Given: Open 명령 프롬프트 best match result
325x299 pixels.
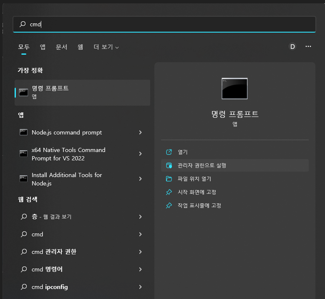Looking at the screenshot, I should pyautogui.click(x=82, y=93).
